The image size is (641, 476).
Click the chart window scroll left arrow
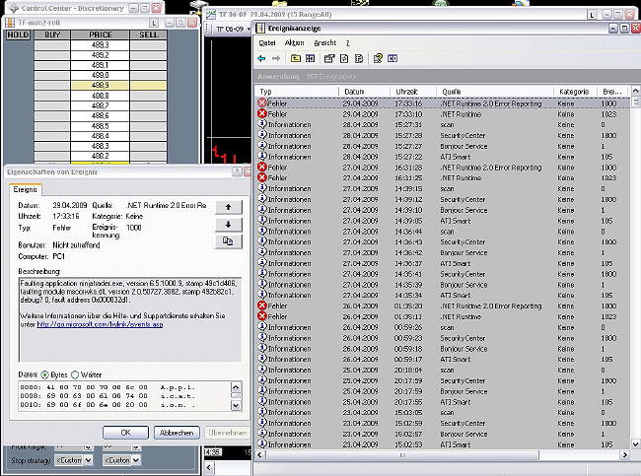pos(209,467)
